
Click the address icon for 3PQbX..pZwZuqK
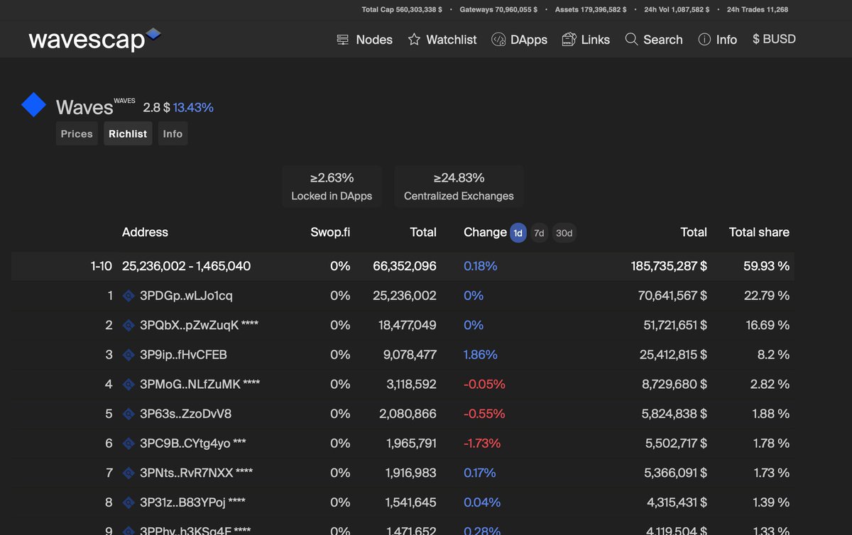point(129,326)
